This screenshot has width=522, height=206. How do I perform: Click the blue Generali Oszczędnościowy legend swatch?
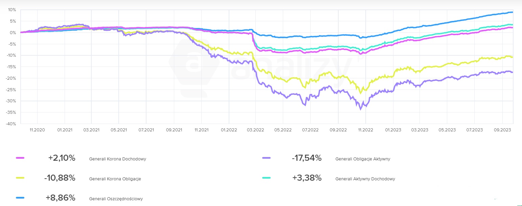pyautogui.click(x=20, y=198)
